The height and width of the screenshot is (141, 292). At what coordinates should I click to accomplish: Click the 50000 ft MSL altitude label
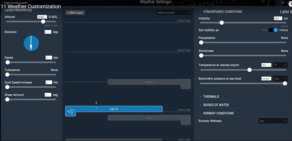(184, 21)
